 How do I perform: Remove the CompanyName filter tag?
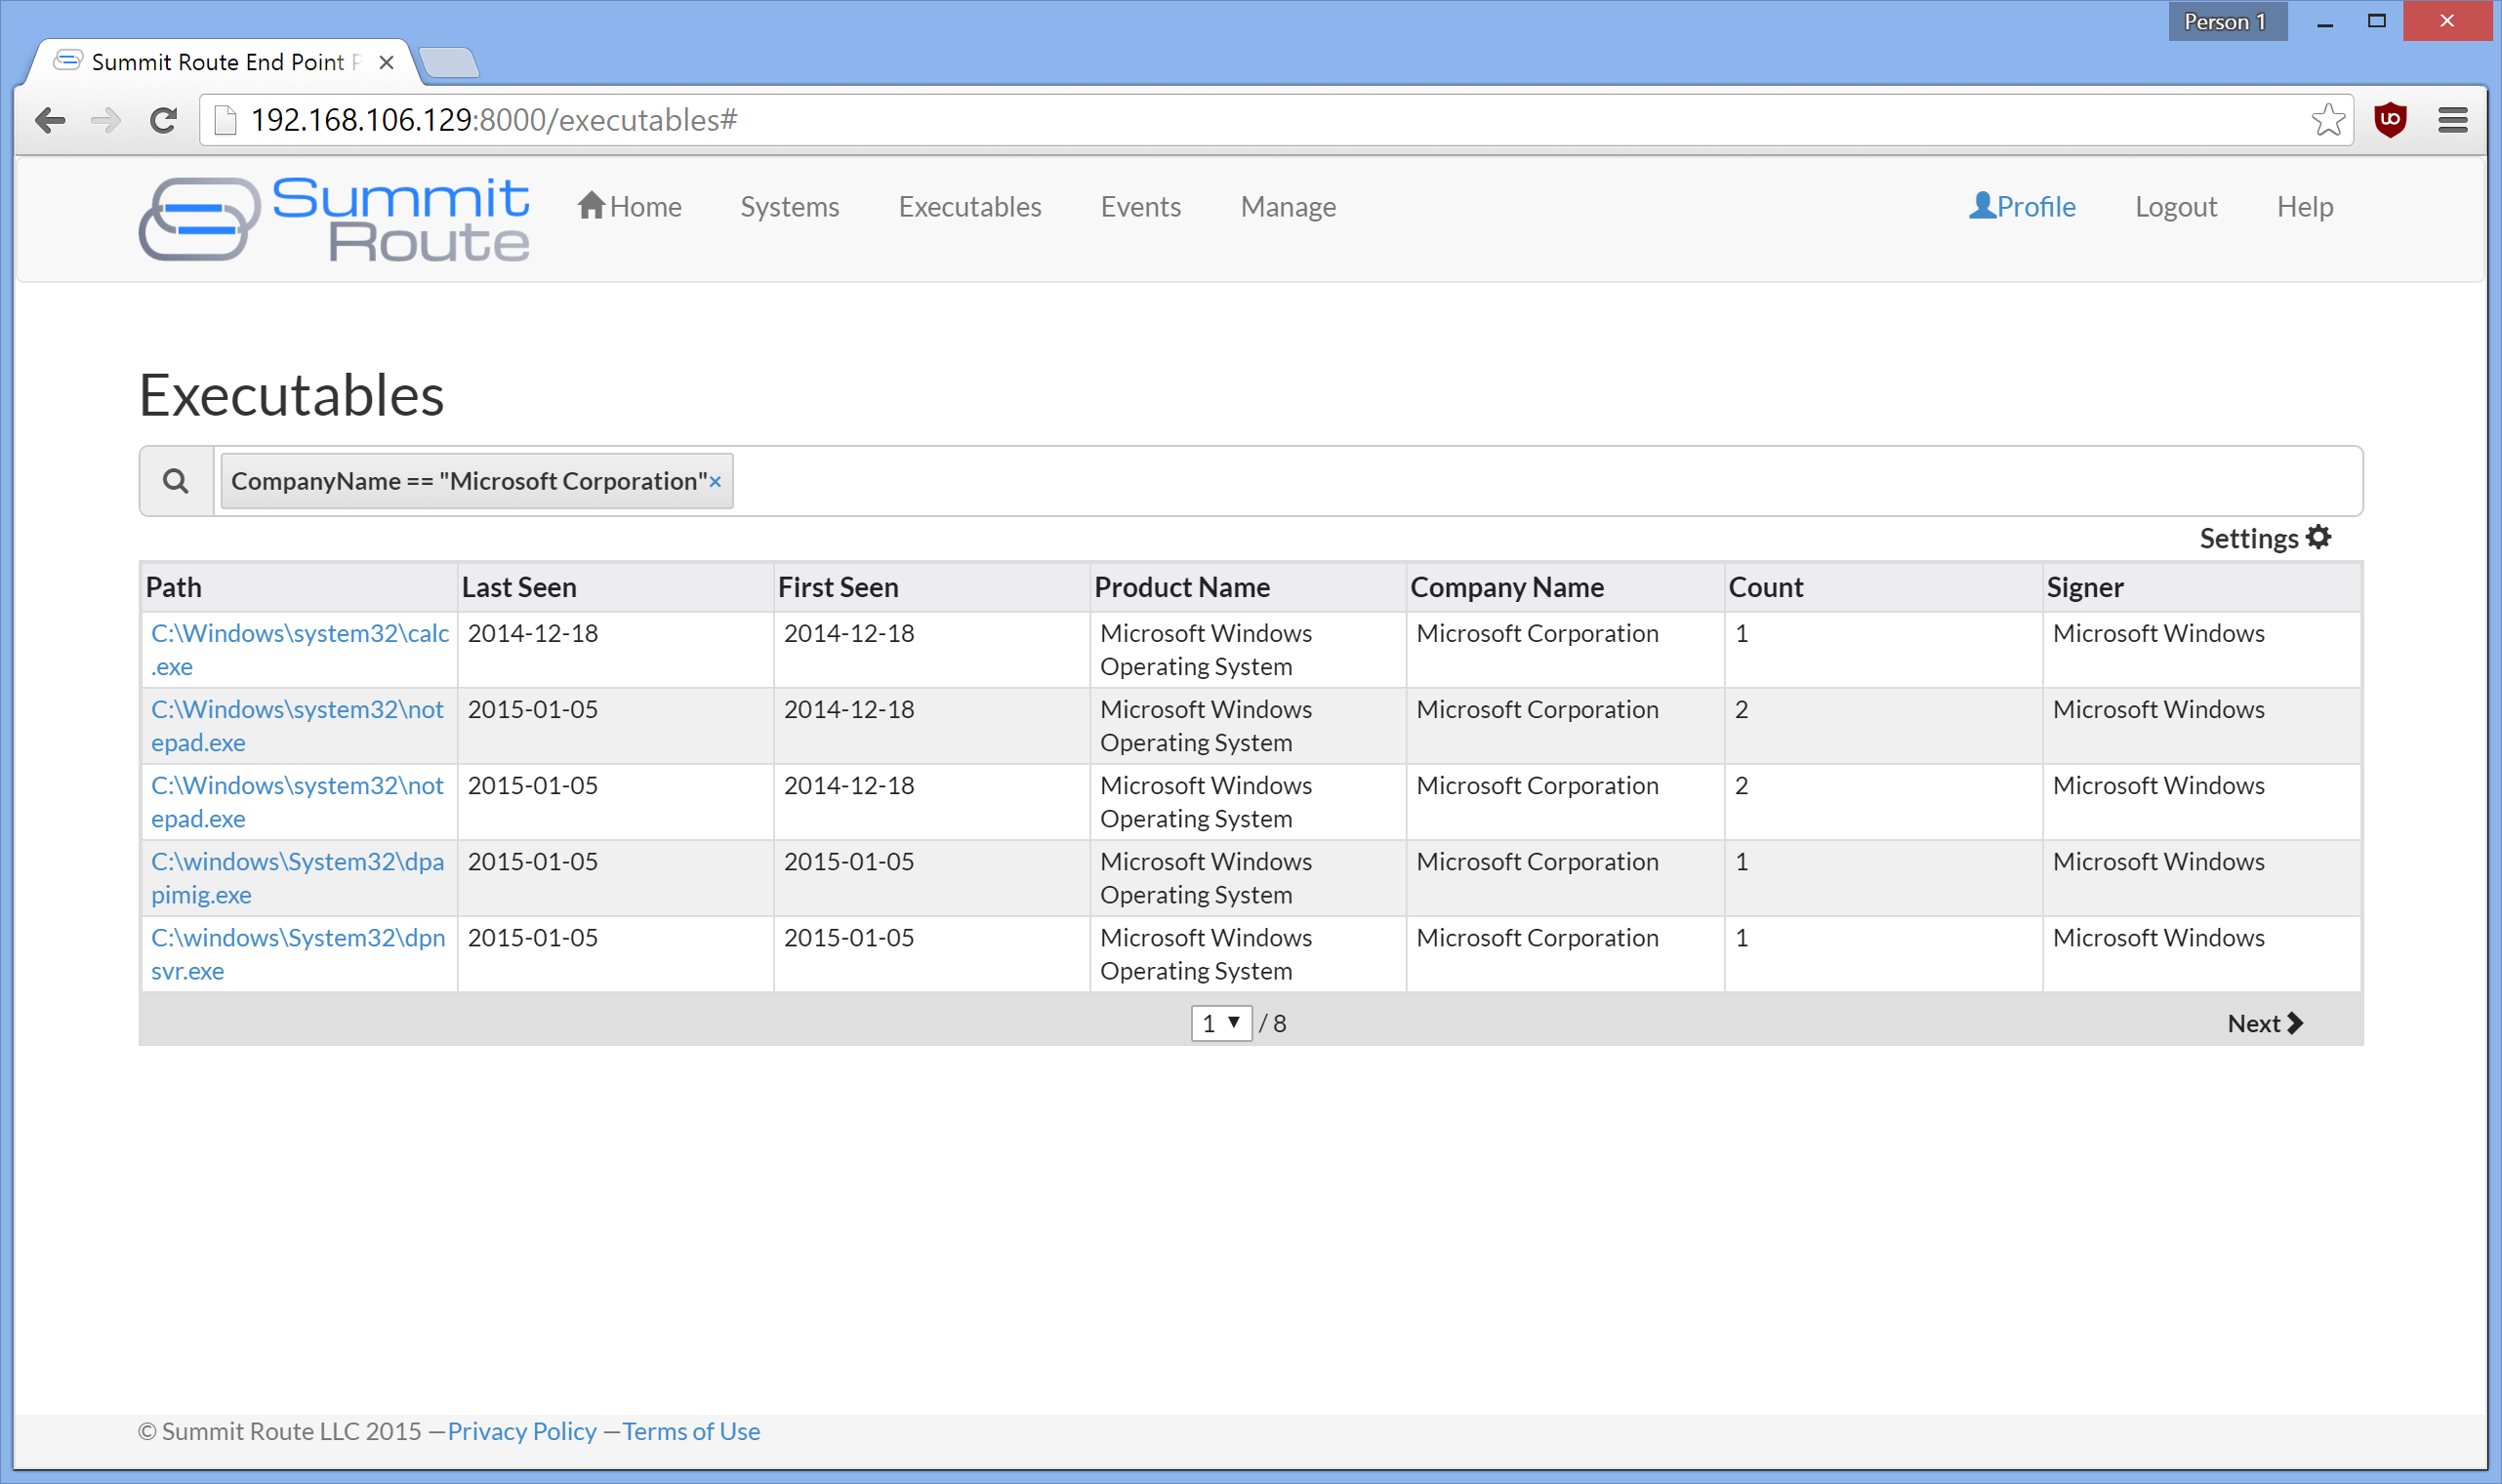[716, 482]
